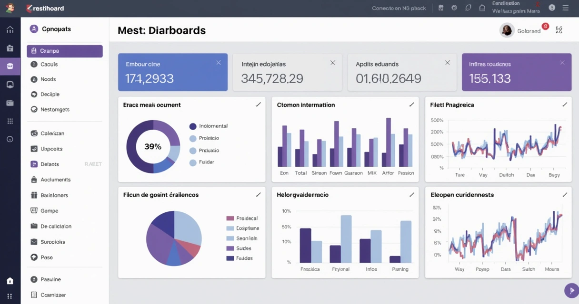The width and height of the screenshot is (579, 304).
Task: Dismiss the Embour cine stat card
Action: coord(219,62)
